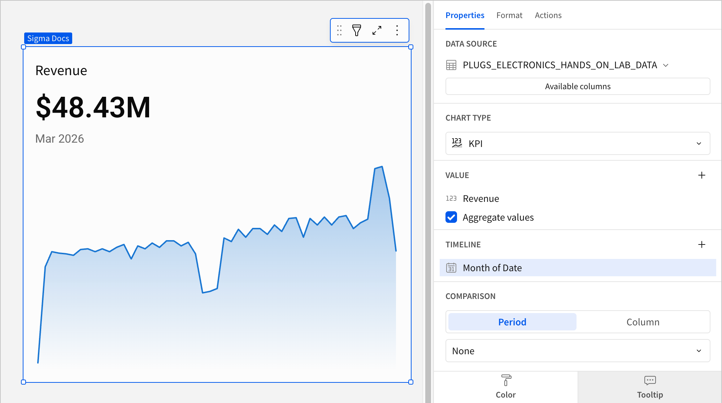Uncheck the Aggregate values checkbox
The width and height of the screenshot is (722, 403).
(x=451, y=217)
